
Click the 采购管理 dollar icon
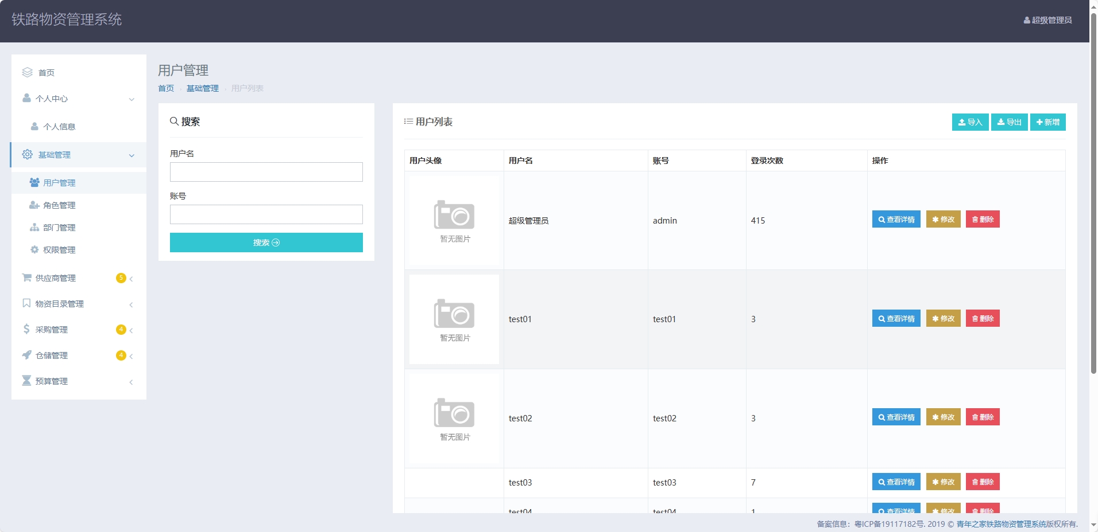[x=26, y=329]
